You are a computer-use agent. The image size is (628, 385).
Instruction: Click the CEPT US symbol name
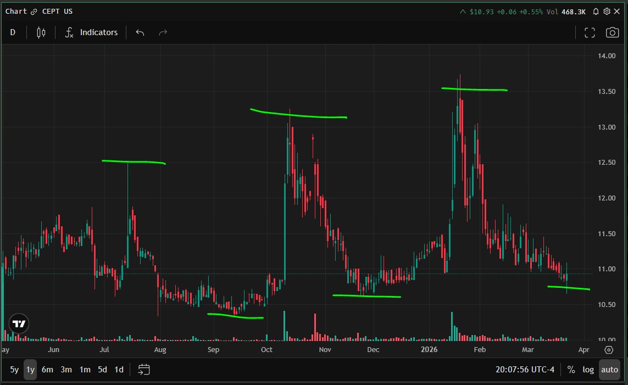[57, 12]
